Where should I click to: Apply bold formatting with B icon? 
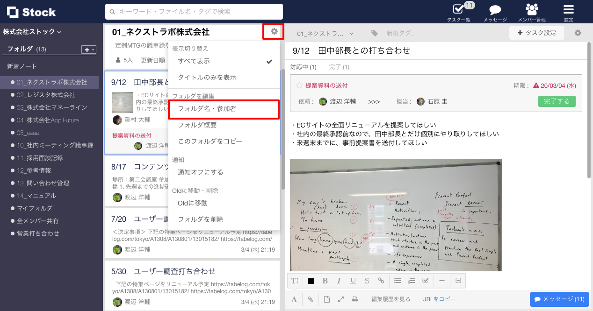tap(325, 281)
